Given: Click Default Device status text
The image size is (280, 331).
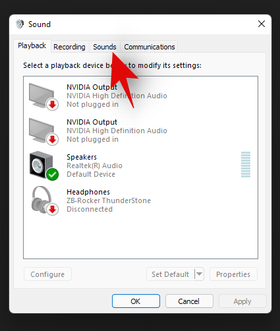Looking at the screenshot, I should [x=91, y=174].
